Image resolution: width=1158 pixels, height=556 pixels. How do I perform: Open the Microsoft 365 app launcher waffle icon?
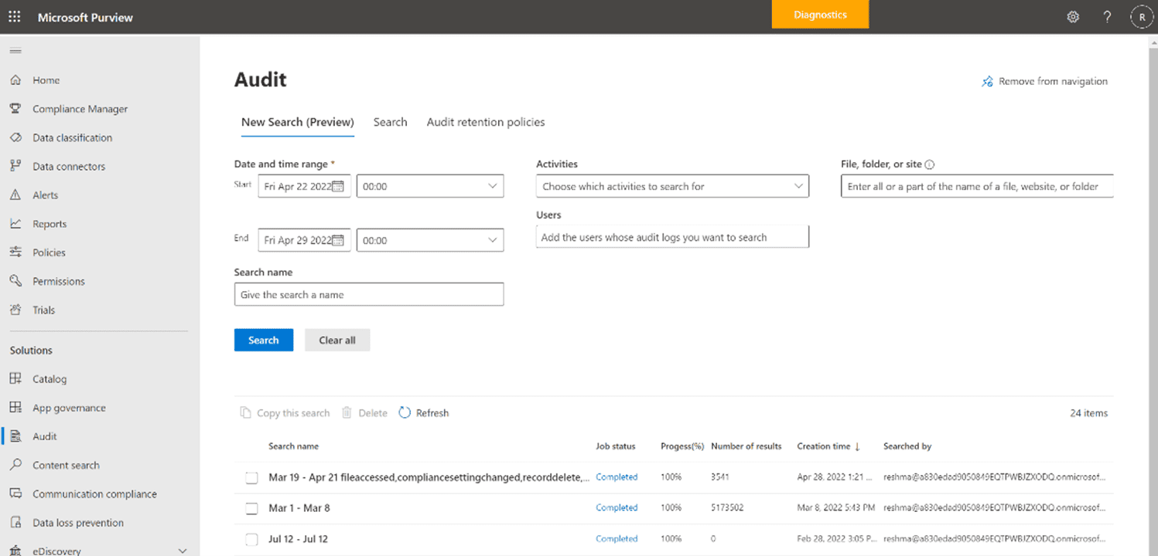[14, 15]
